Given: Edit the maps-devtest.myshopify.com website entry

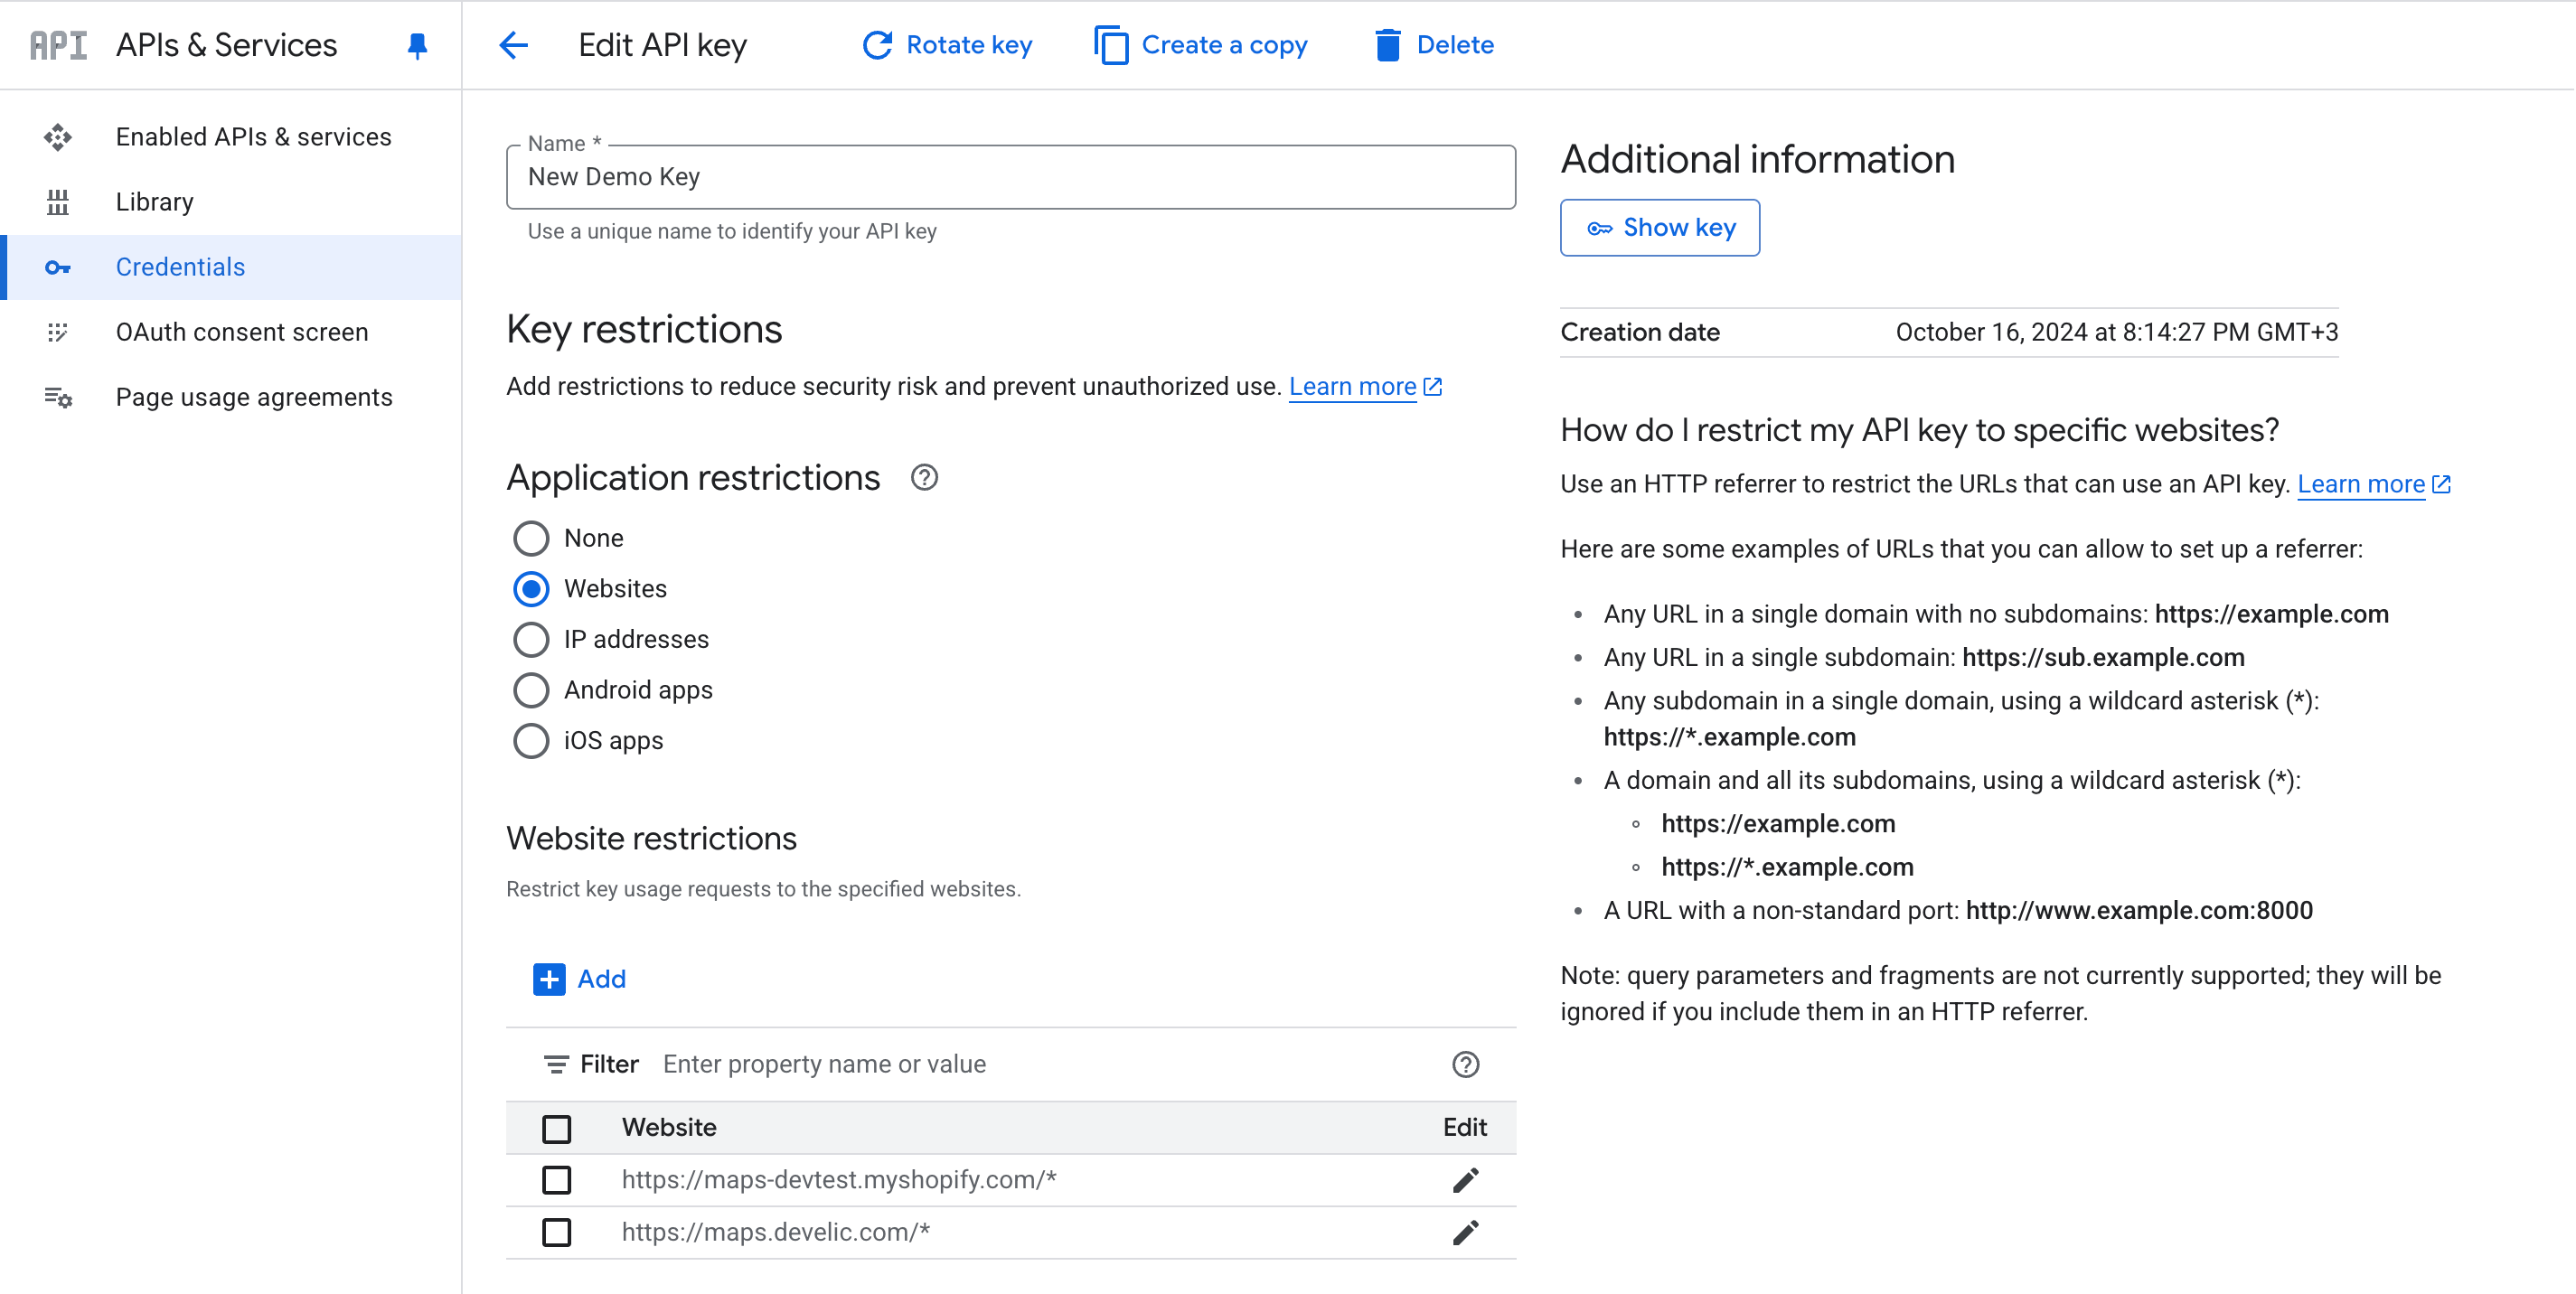Looking at the screenshot, I should (1464, 1179).
